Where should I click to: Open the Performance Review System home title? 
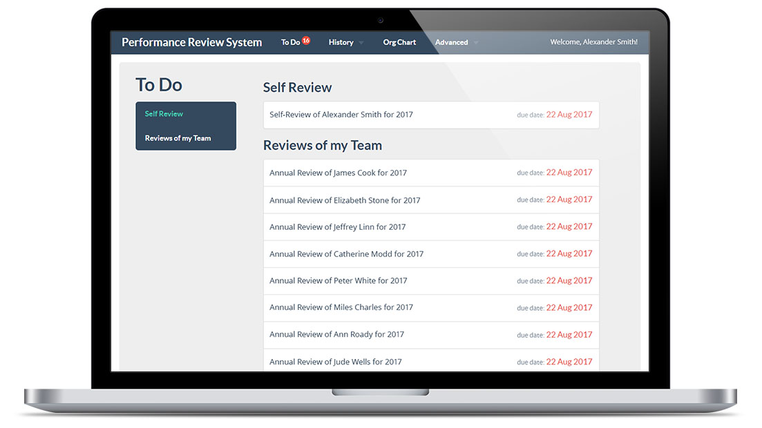(191, 42)
